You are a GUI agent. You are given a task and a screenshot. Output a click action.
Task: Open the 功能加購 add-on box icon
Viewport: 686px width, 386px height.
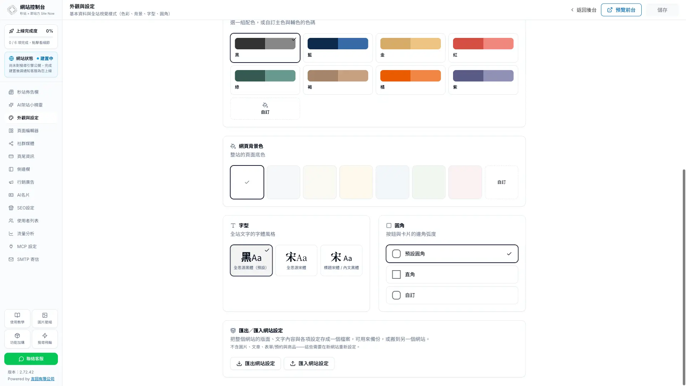tap(17, 336)
